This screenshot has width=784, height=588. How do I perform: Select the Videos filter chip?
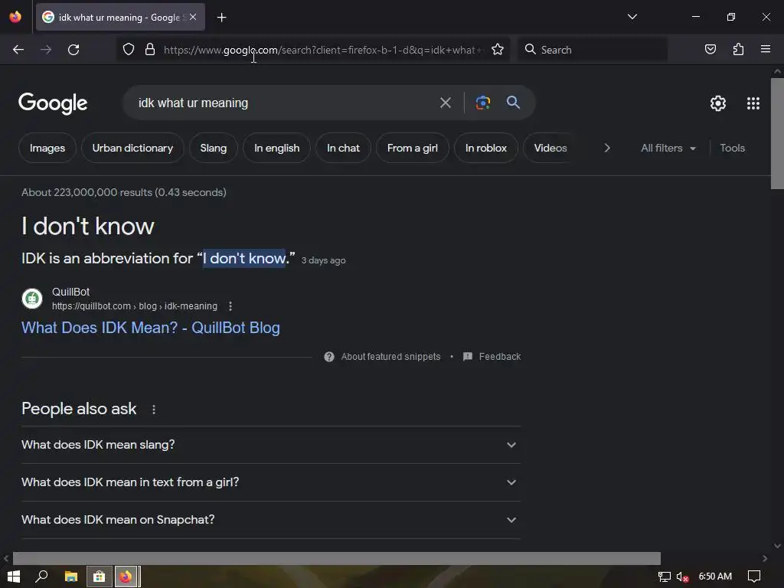pyautogui.click(x=550, y=148)
